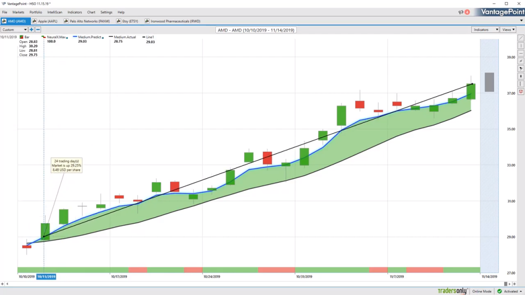Click the VantagePoint app icon in title bar

pyautogui.click(x=4, y=4)
